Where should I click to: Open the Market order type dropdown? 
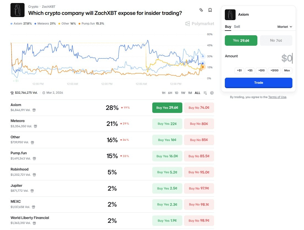[284, 27]
